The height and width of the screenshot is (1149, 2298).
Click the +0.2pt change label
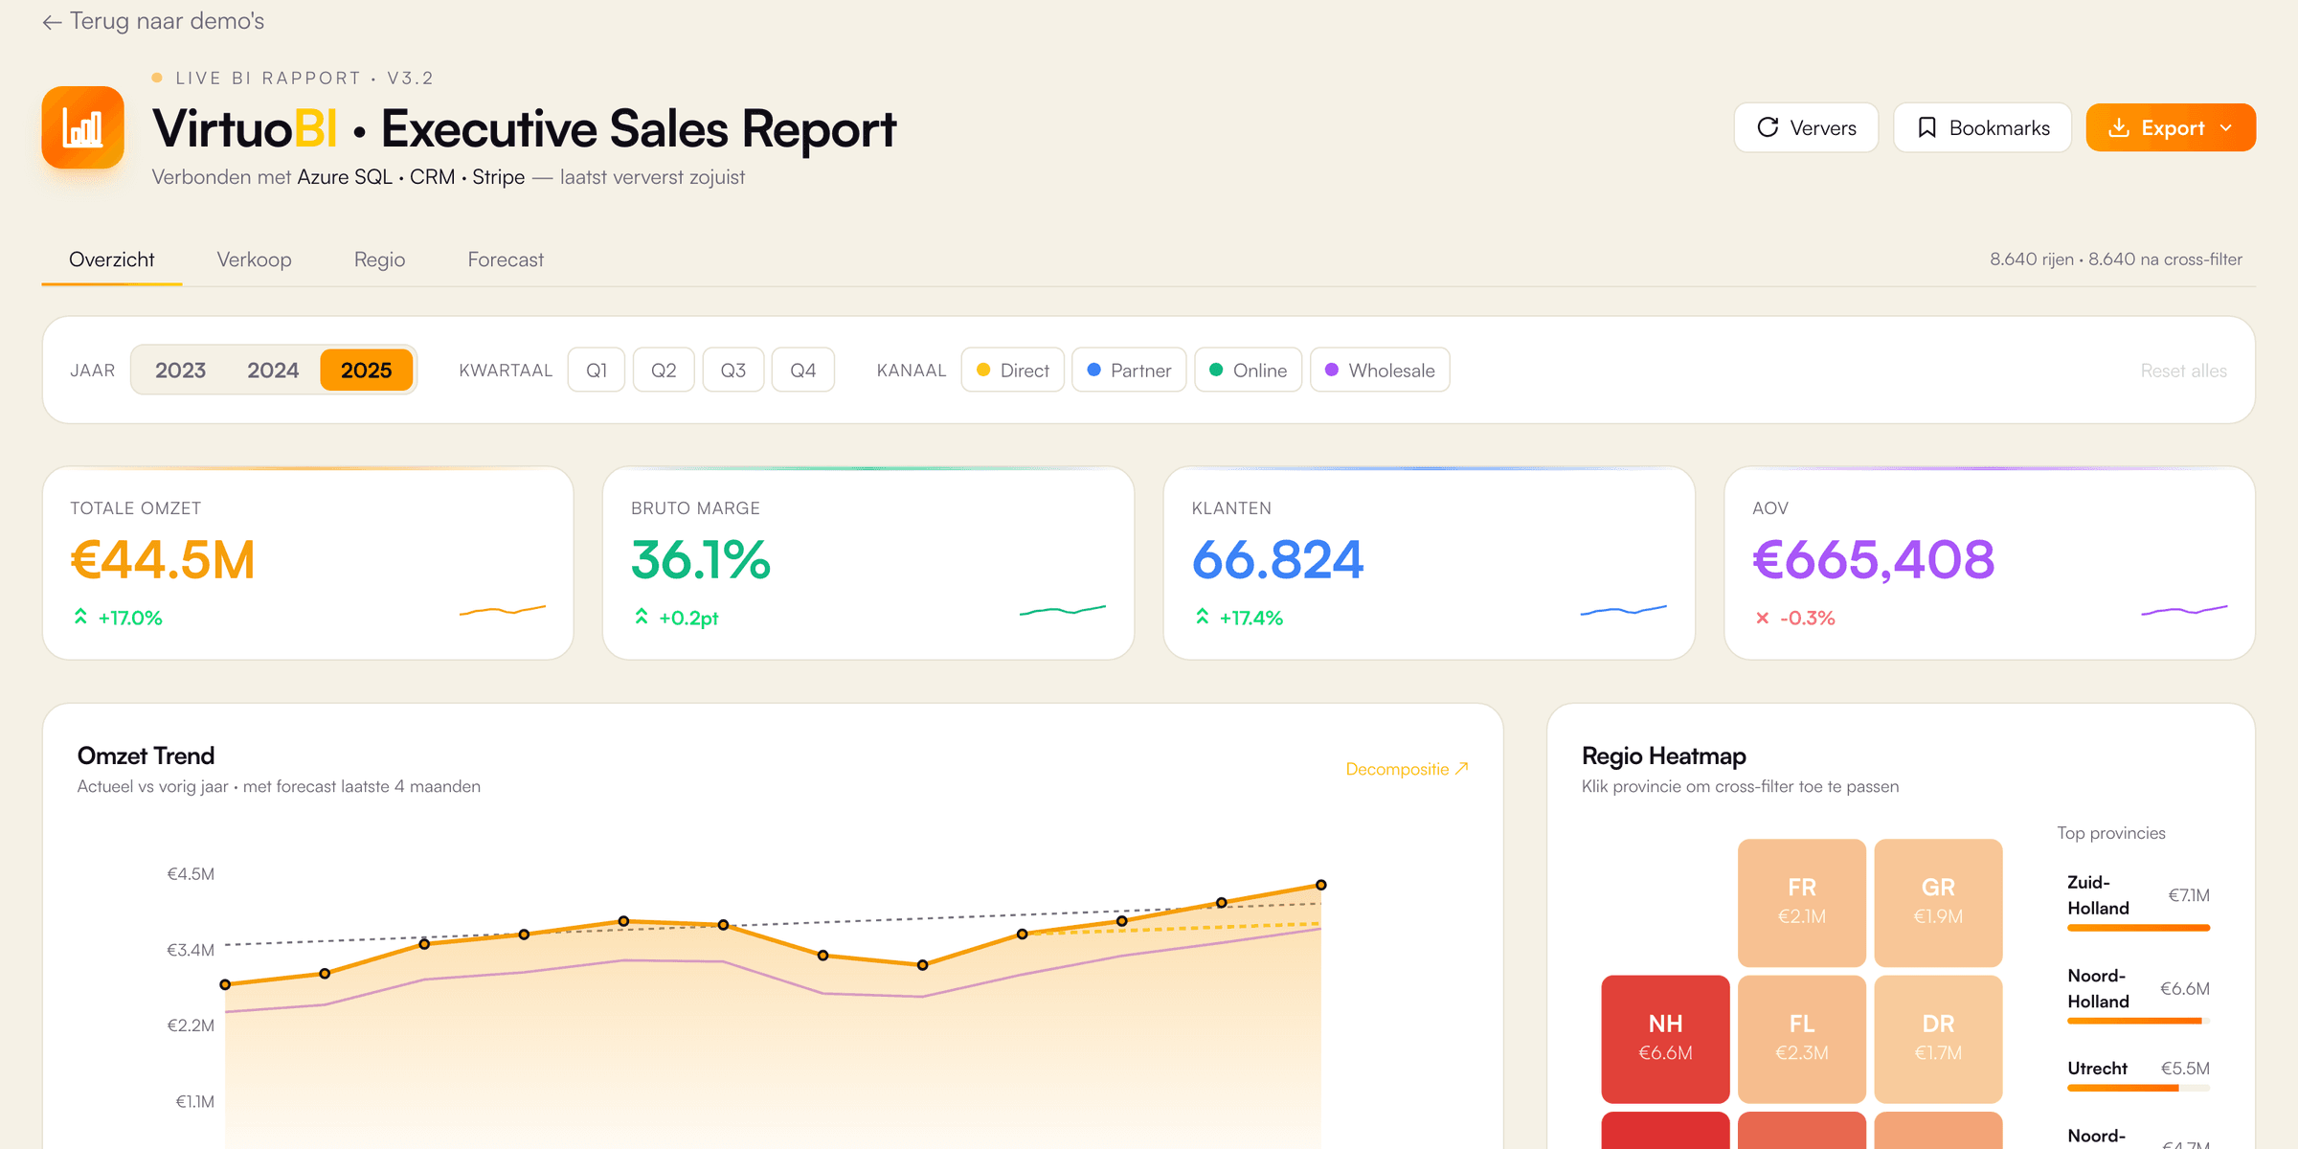pyautogui.click(x=688, y=618)
